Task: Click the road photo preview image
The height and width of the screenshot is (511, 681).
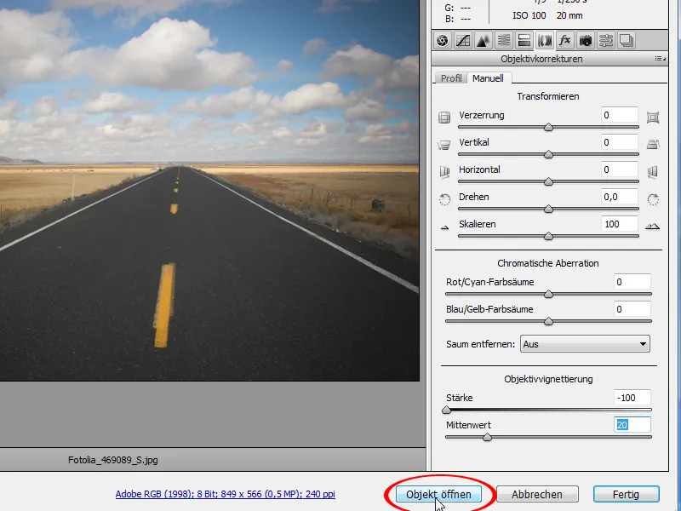Action: (x=209, y=190)
